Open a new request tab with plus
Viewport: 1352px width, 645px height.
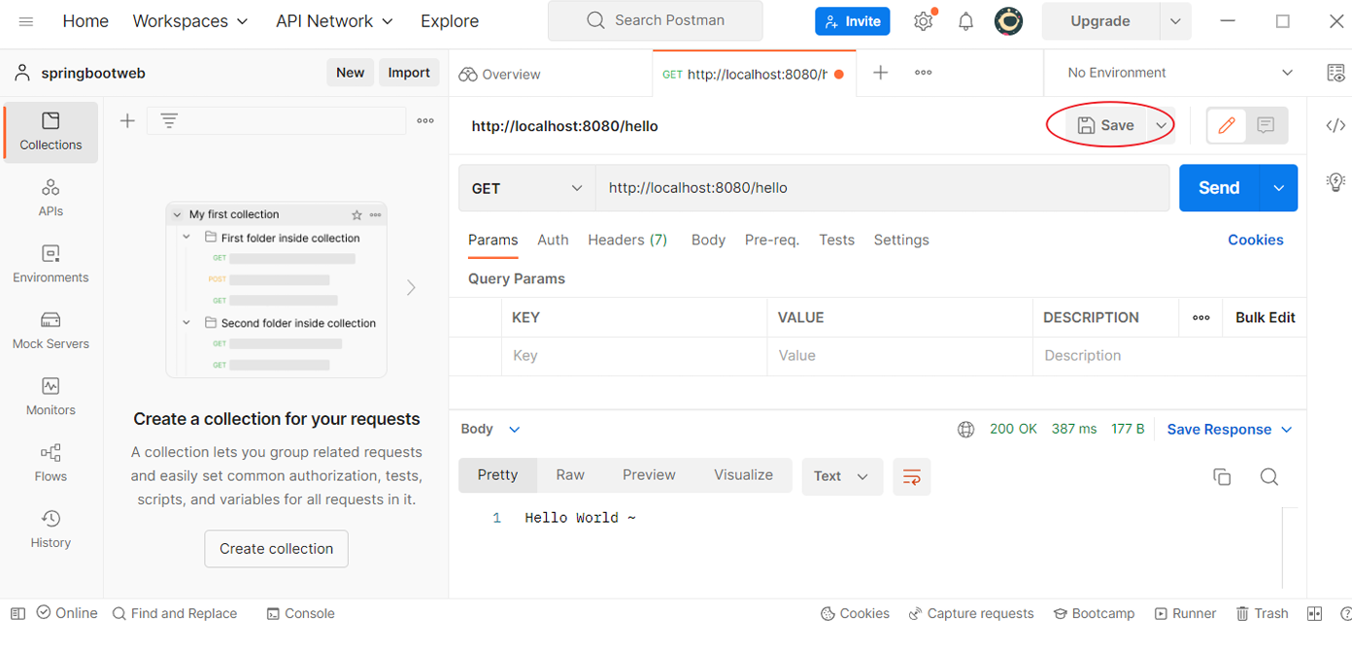click(880, 73)
